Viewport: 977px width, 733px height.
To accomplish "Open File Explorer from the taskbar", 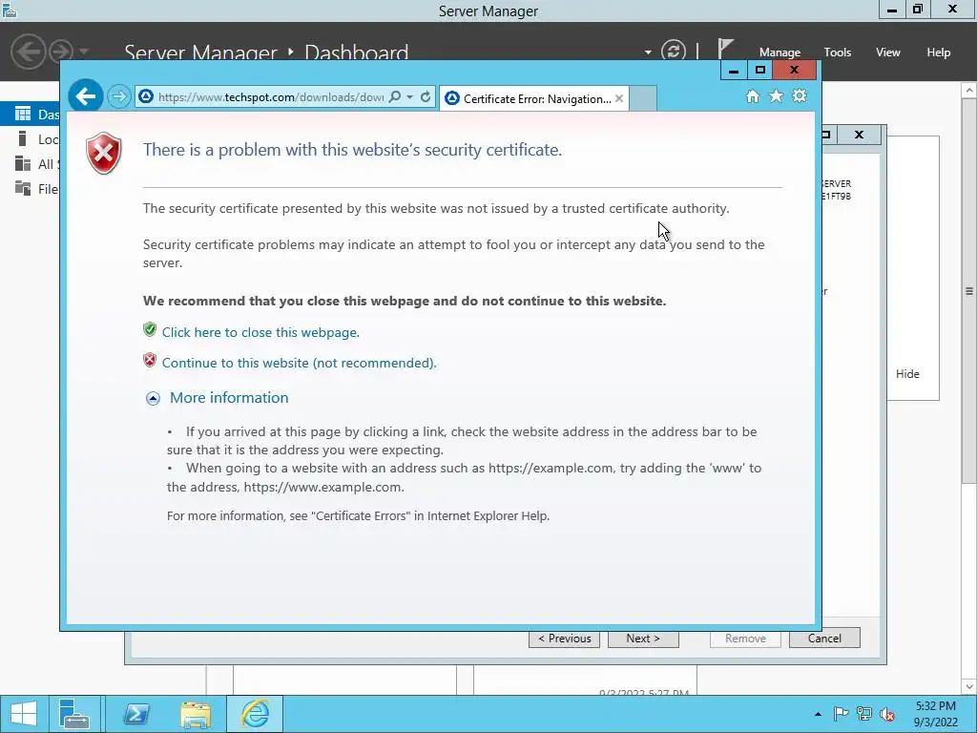I will (x=196, y=714).
